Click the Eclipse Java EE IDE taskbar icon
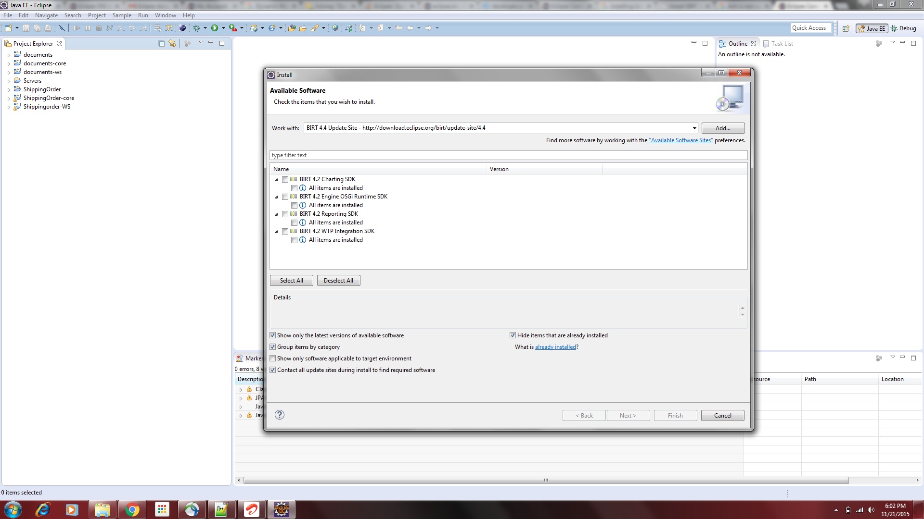This screenshot has height=519, width=924. pos(281,509)
